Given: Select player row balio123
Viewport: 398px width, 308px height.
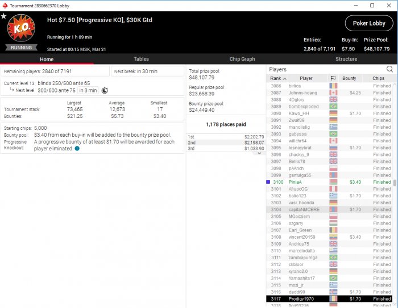Looking at the screenshot, I should coord(329,196).
